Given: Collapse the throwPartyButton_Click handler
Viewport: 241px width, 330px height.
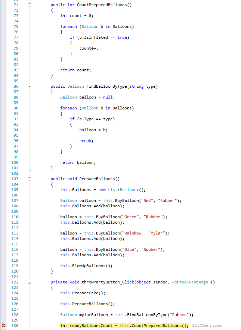Looking at the screenshot, I should coord(29,282).
